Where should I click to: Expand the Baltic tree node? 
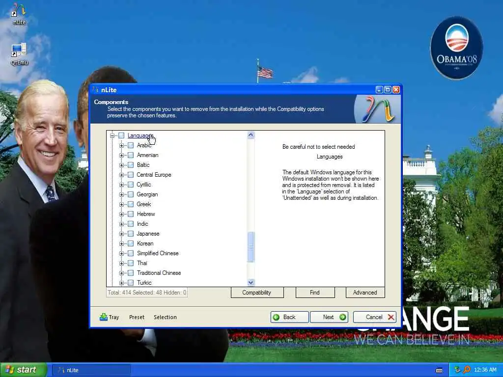click(x=122, y=165)
